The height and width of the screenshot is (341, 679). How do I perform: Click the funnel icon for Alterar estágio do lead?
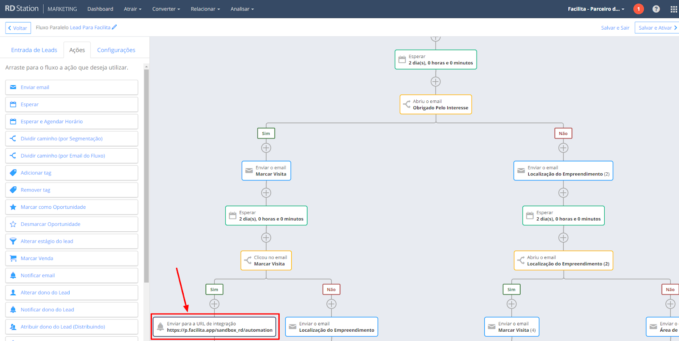[x=13, y=241]
